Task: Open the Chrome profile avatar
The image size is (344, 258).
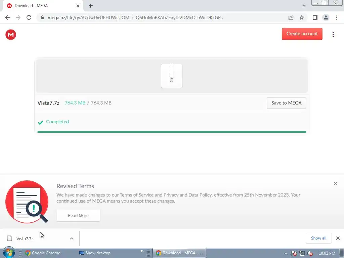Action: click(x=326, y=17)
